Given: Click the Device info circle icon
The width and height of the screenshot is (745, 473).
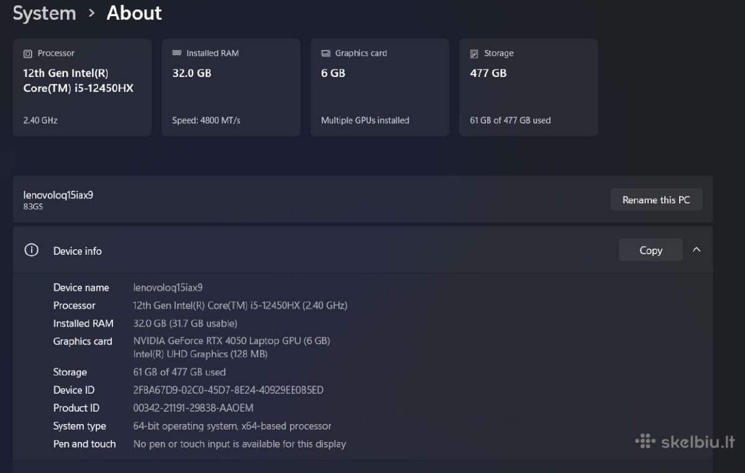Looking at the screenshot, I should point(31,250).
